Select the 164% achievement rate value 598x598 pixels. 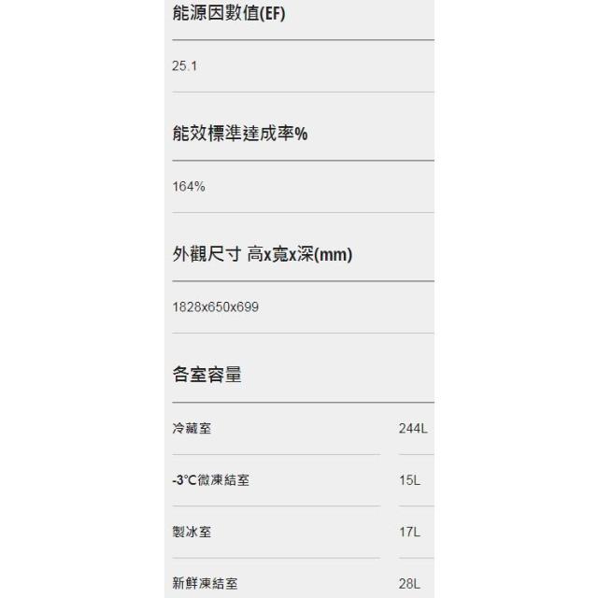click(x=189, y=186)
